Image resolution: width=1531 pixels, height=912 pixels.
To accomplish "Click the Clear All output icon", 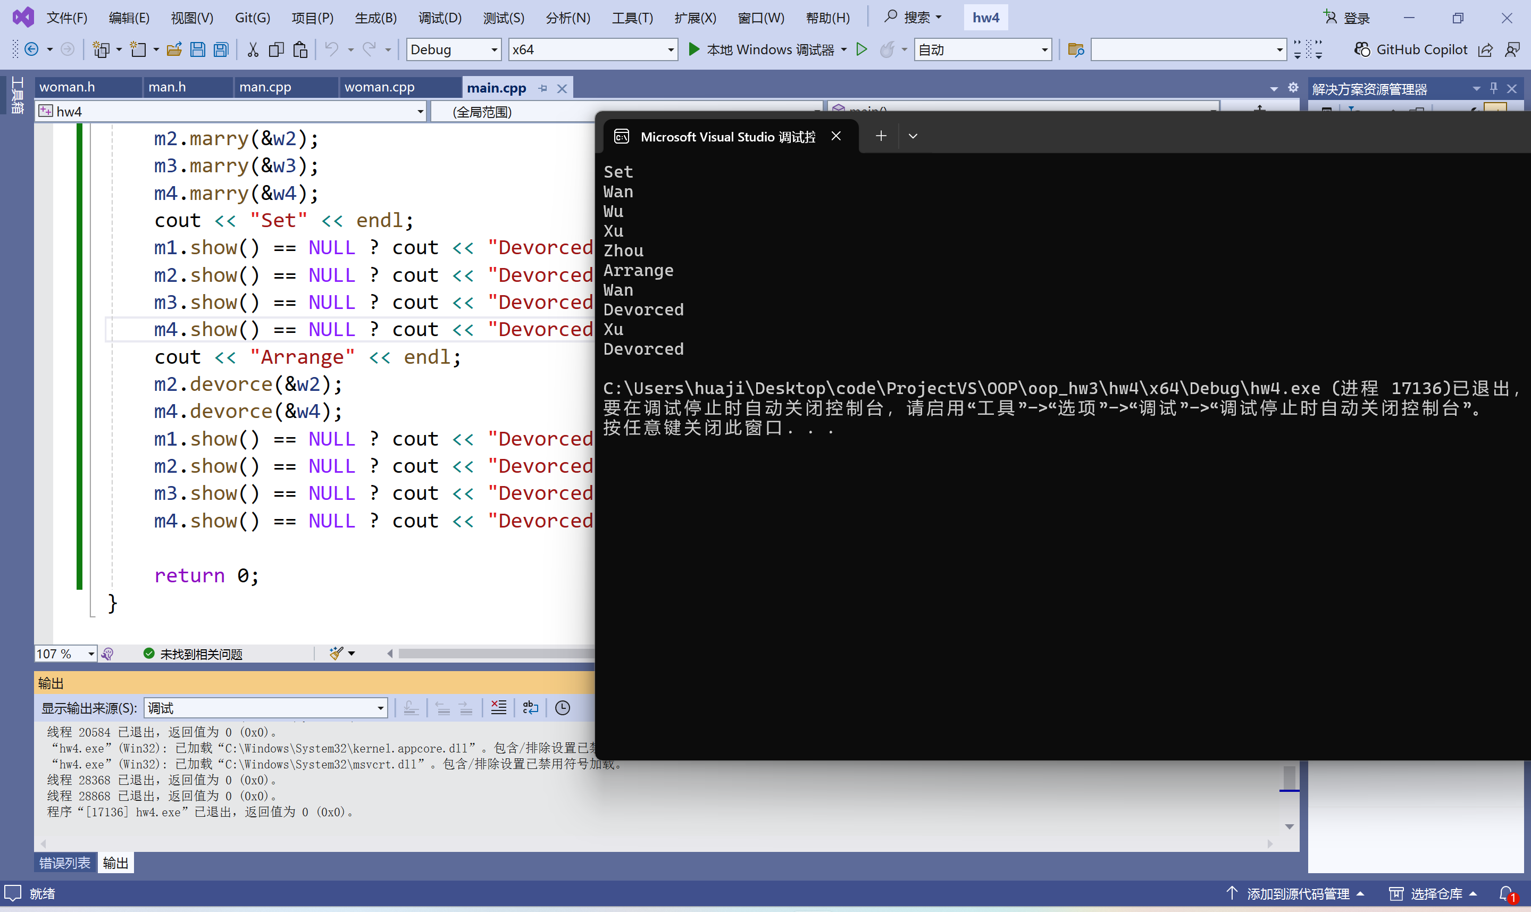I will 498,708.
